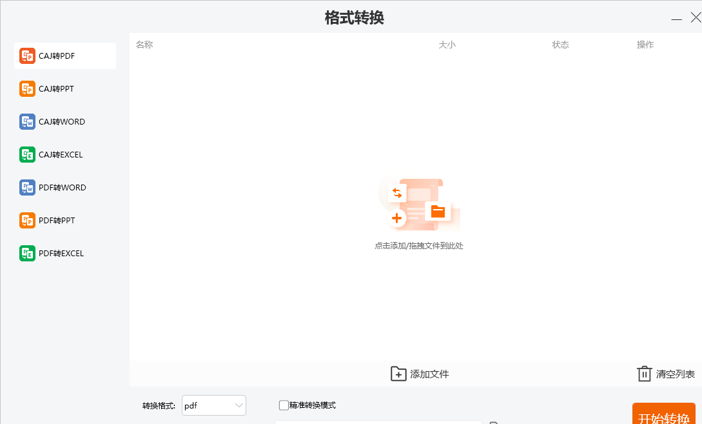Click the add-file folder icon
Screen dimensions: 702x424
[x=398, y=374]
